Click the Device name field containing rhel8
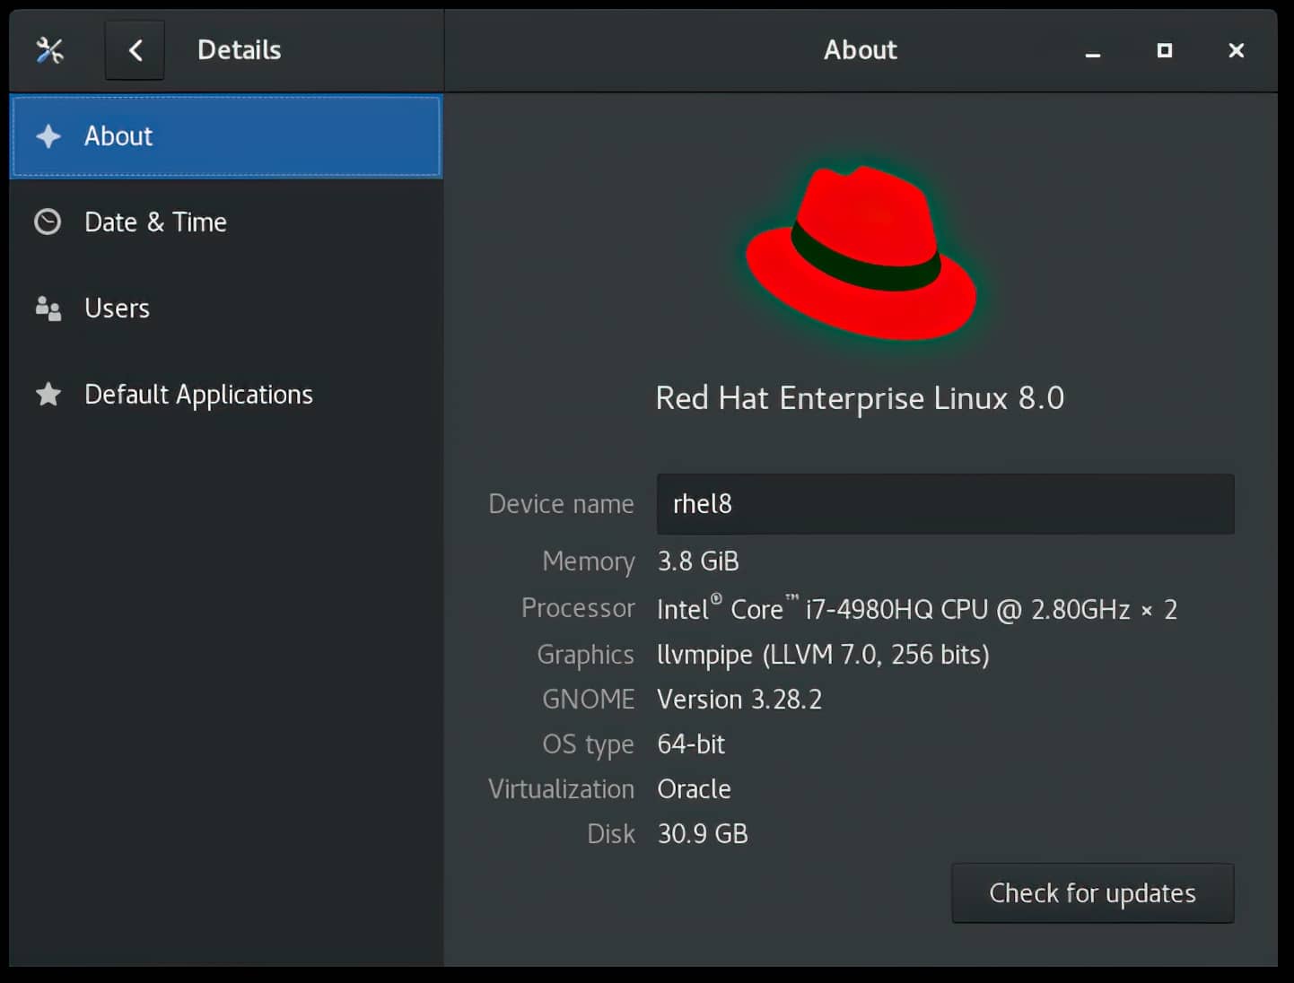The image size is (1294, 983). click(945, 504)
